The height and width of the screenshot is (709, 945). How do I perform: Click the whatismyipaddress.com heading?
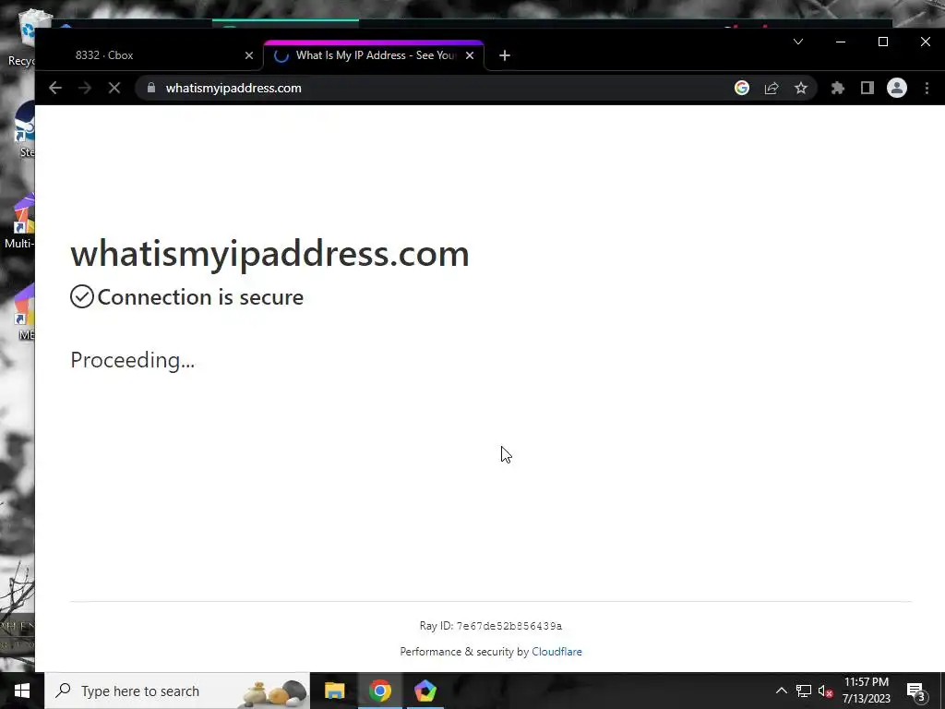(270, 253)
